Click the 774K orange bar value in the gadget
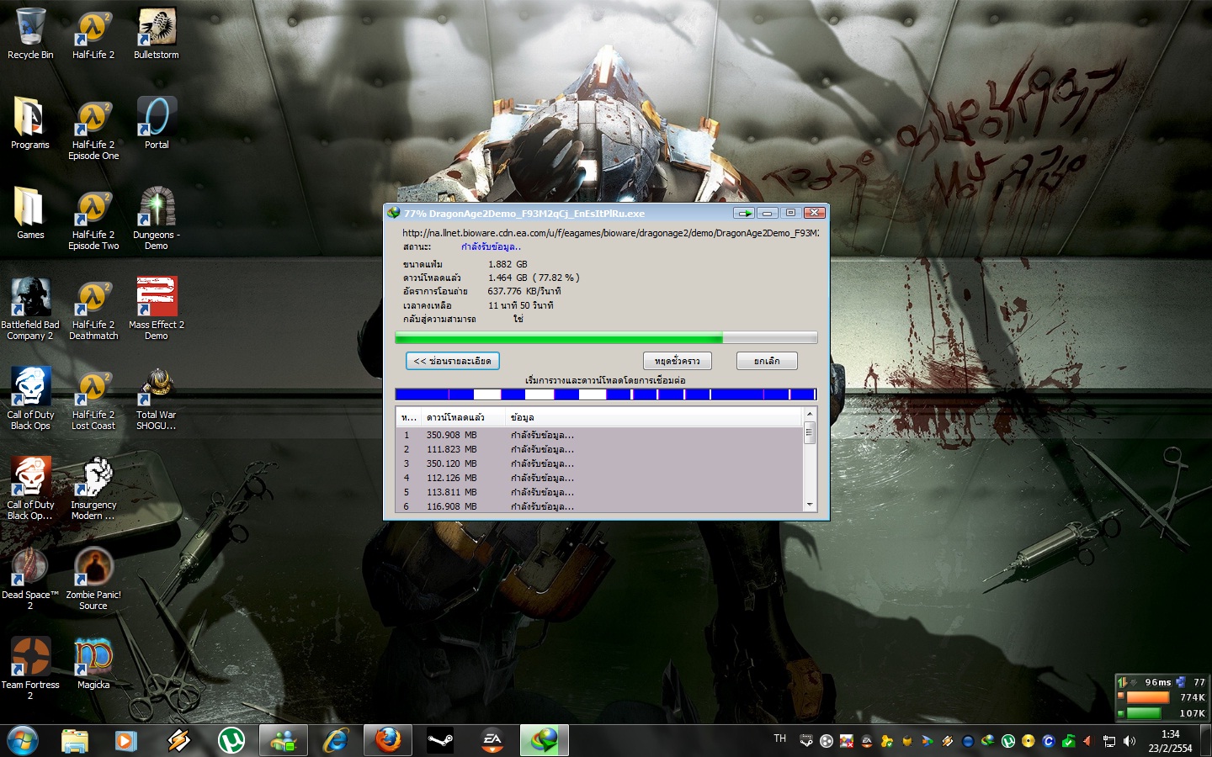 1193,697
